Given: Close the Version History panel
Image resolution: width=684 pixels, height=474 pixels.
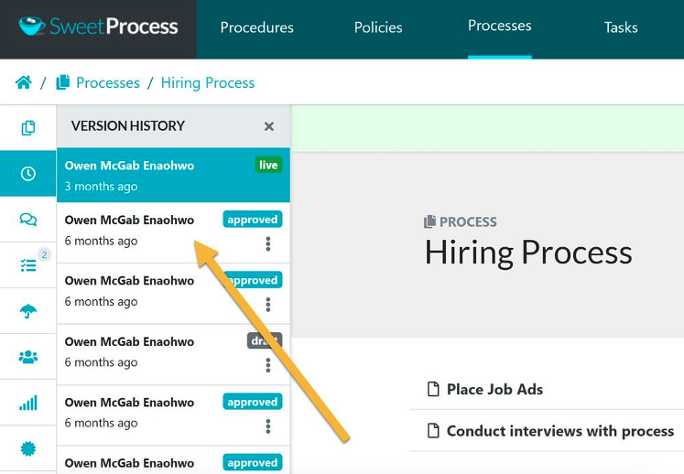Looking at the screenshot, I should pos(269,126).
